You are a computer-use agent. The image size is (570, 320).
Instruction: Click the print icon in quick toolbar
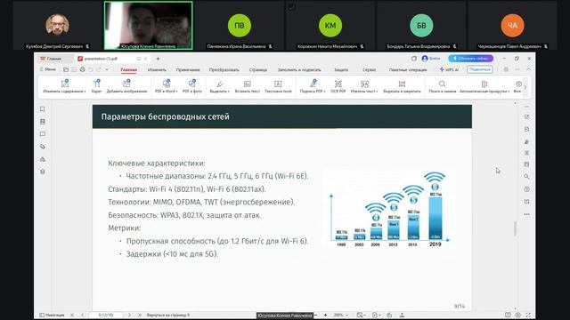pos(83,69)
